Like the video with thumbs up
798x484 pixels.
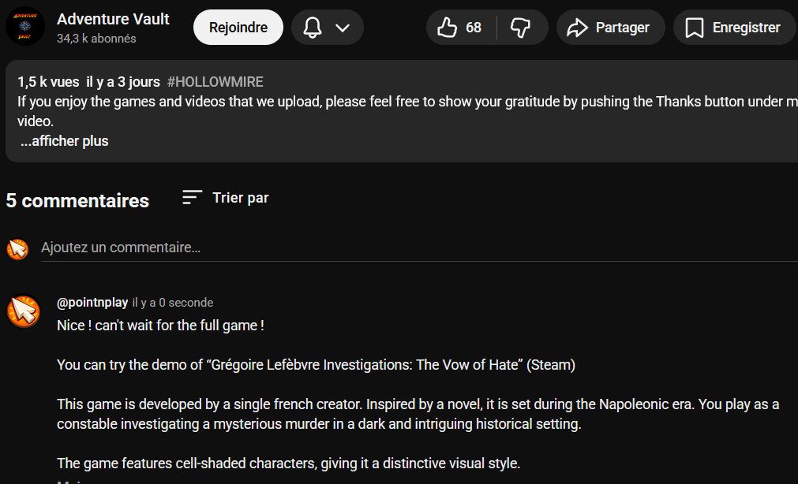pos(448,28)
